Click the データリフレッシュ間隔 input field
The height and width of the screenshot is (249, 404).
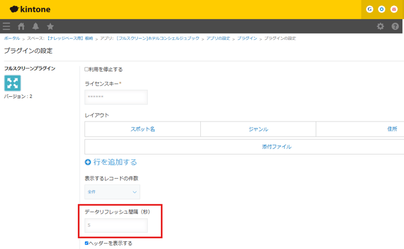point(116,226)
